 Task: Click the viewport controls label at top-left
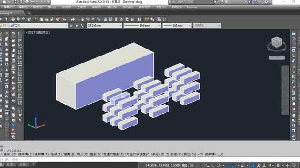pyautogui.click(x=37, y=32)
